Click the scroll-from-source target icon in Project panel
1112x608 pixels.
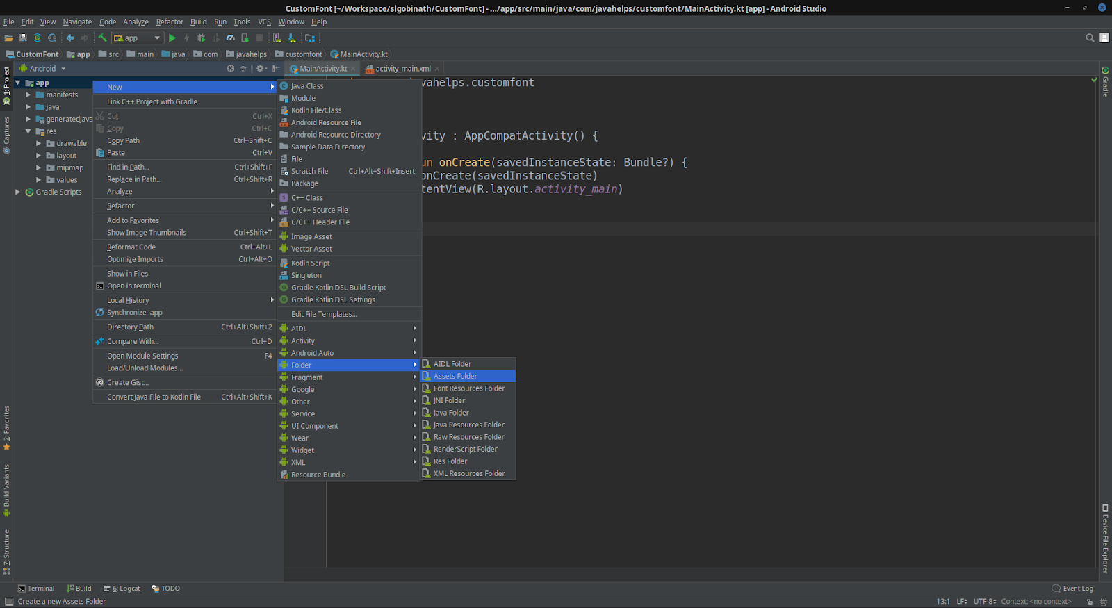[231, 69]
